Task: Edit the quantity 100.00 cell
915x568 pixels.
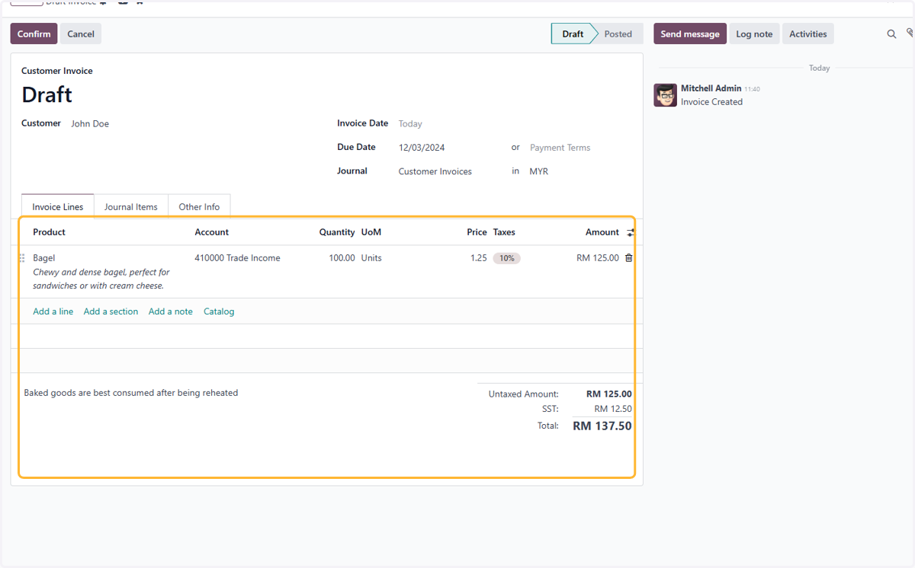Action: tap(342, 258)
